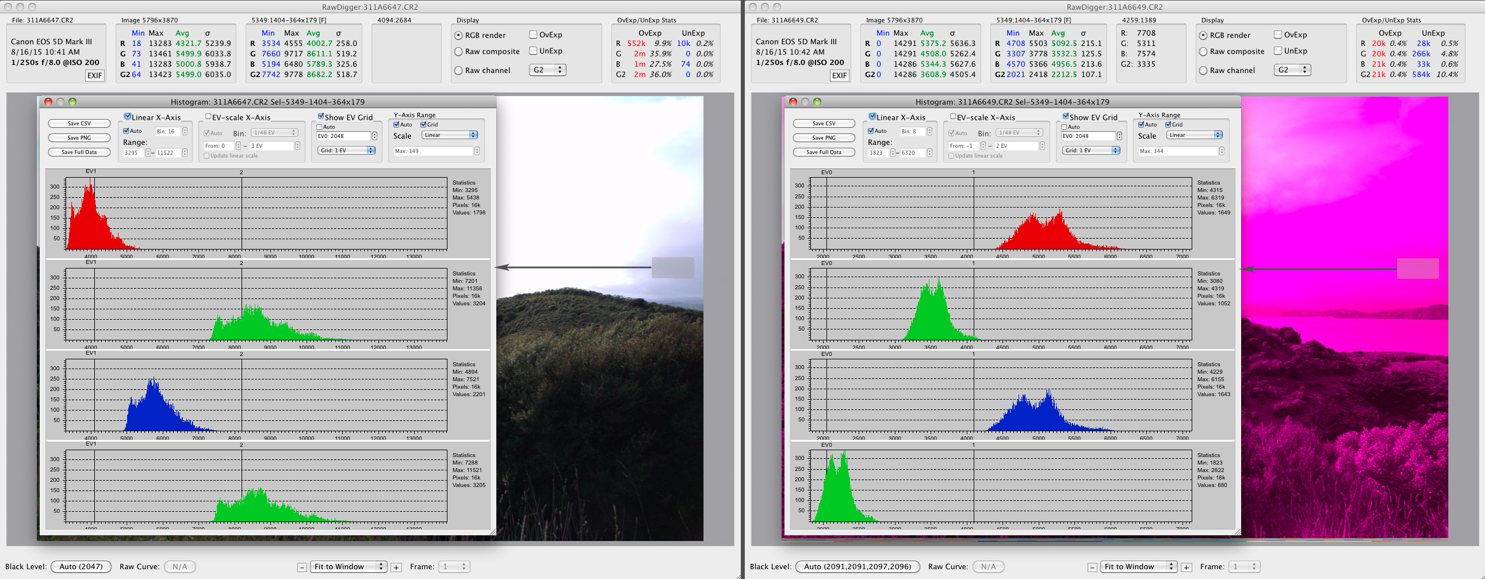This screenshot has width=1485, height=579.
Task: Open the Grid: 1 EV dropdown in 311A6649.CR2 histogram
Action: (x=1090, y=151)
